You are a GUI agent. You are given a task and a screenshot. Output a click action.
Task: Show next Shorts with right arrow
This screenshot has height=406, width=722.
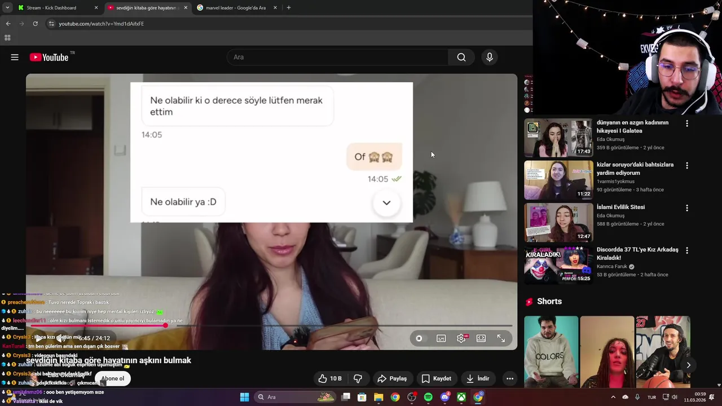click(688, 365)
